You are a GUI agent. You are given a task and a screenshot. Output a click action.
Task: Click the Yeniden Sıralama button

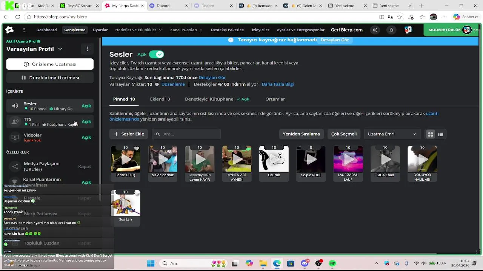(301, 134)
